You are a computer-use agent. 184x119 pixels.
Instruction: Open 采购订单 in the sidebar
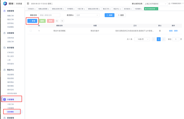(10, 41)
